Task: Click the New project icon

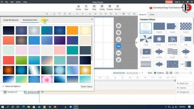Action: click(86, 8)
